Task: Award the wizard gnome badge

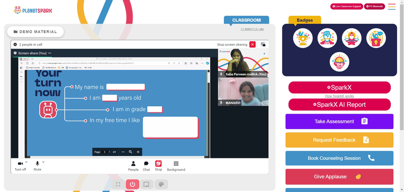Action: (351, 38)
